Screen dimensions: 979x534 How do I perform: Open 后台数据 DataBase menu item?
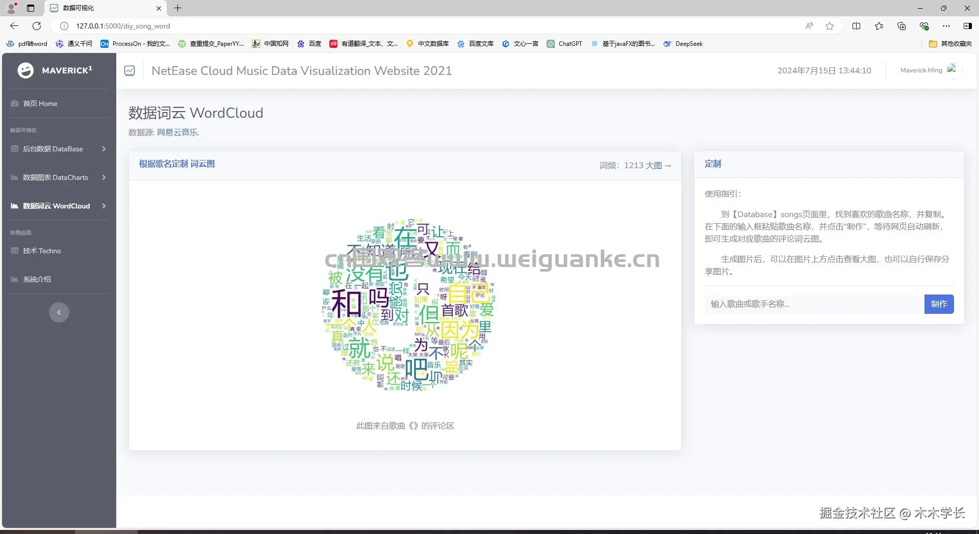[53, 149]
